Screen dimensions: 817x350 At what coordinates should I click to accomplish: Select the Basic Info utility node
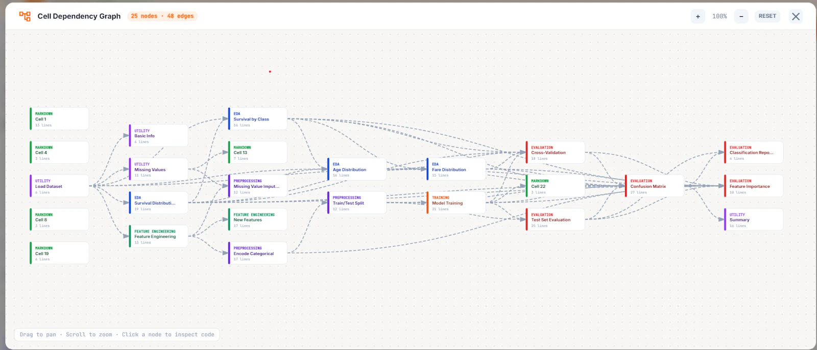158,136
